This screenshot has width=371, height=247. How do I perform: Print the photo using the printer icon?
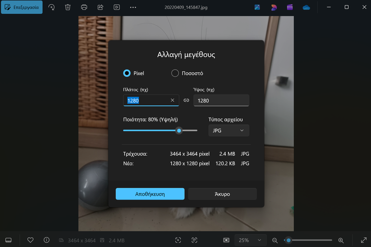pyautogui.click(x=84, y=7)
